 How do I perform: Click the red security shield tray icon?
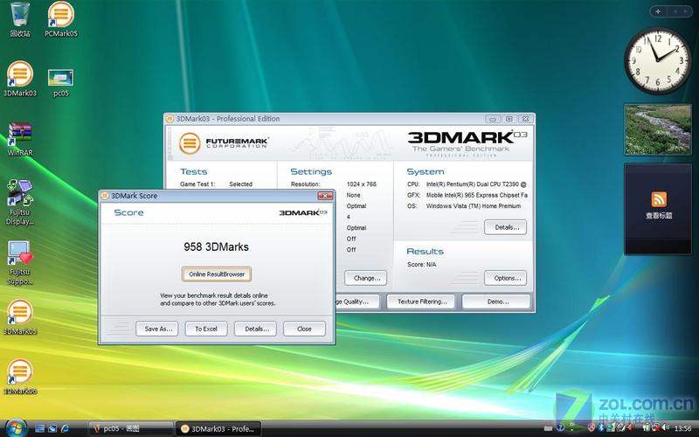tap(592, 427)
